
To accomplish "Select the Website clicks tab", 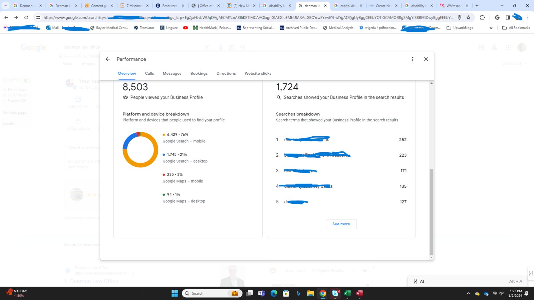I will click(x=258, y=73).
